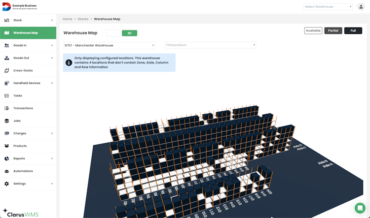Click the Cross-Docks icon

[6, 70]
